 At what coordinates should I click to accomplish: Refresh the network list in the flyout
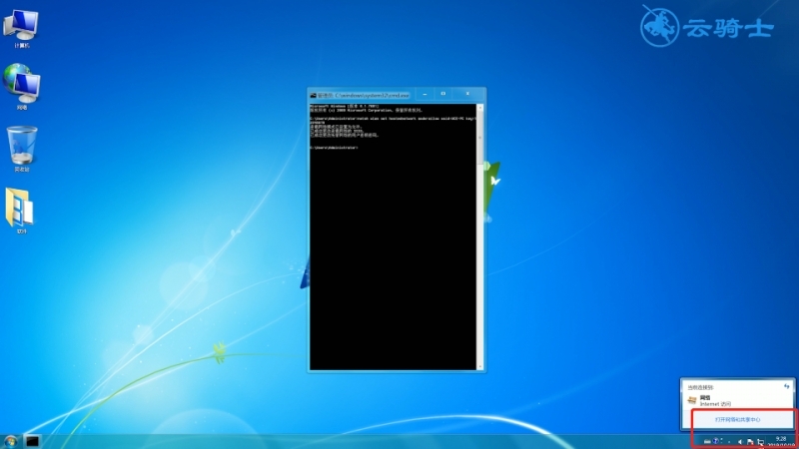point(787,386)
